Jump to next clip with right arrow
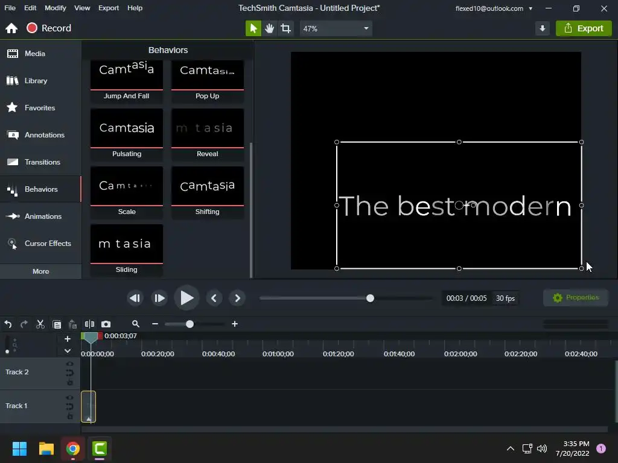This screenshot has width=618, height=463. tap(237, 298)
